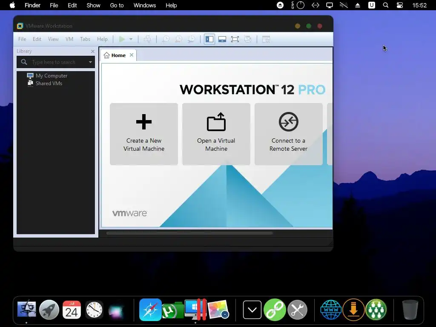Open Siri from the dock
Viewport: 436px width, 327px height.
[116, 310]
